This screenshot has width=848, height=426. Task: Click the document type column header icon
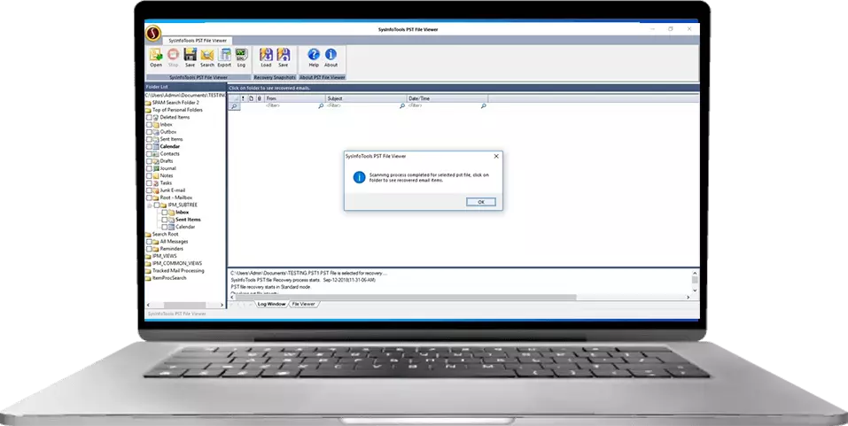[251, 98]
